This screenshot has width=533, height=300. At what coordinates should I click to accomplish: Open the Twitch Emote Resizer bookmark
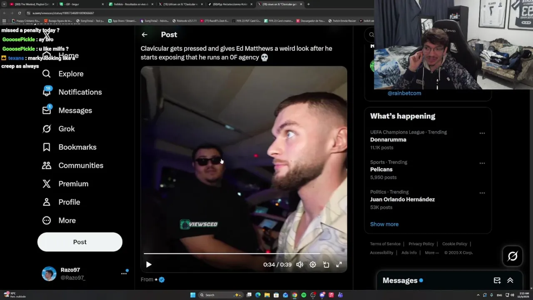point(342,21)
